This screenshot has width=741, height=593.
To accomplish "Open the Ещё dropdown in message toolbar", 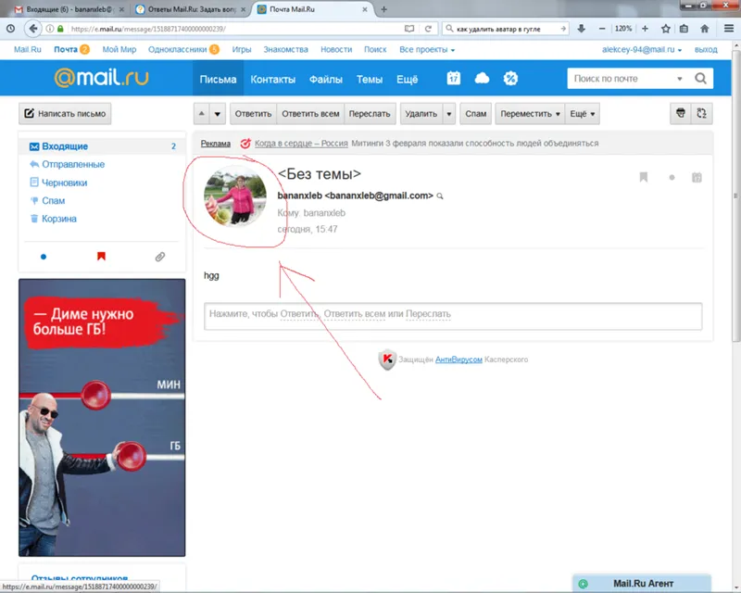I will pyautogui.click(x=583, y=114).
